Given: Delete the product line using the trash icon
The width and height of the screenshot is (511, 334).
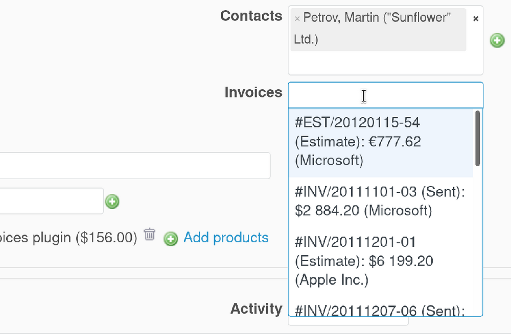Looking at the screenshot, I should tap(149, 236).
